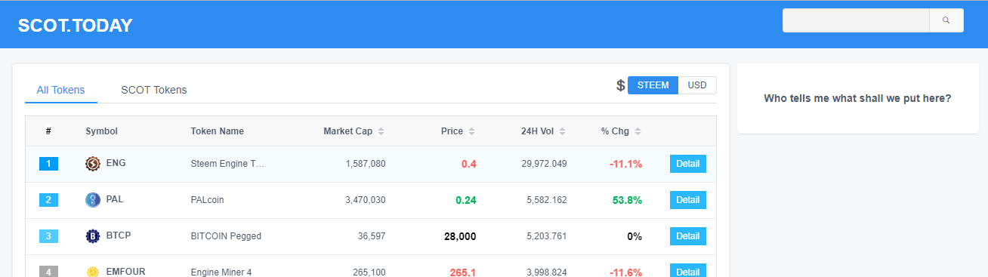988x277 pixels.
Task: Sort table by % Chg arrows
Action: coord(638,131)
